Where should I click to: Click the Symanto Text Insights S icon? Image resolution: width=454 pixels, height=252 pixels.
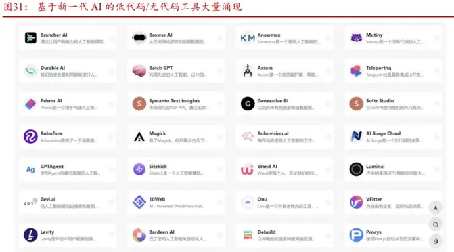click(x=139, y=104)
